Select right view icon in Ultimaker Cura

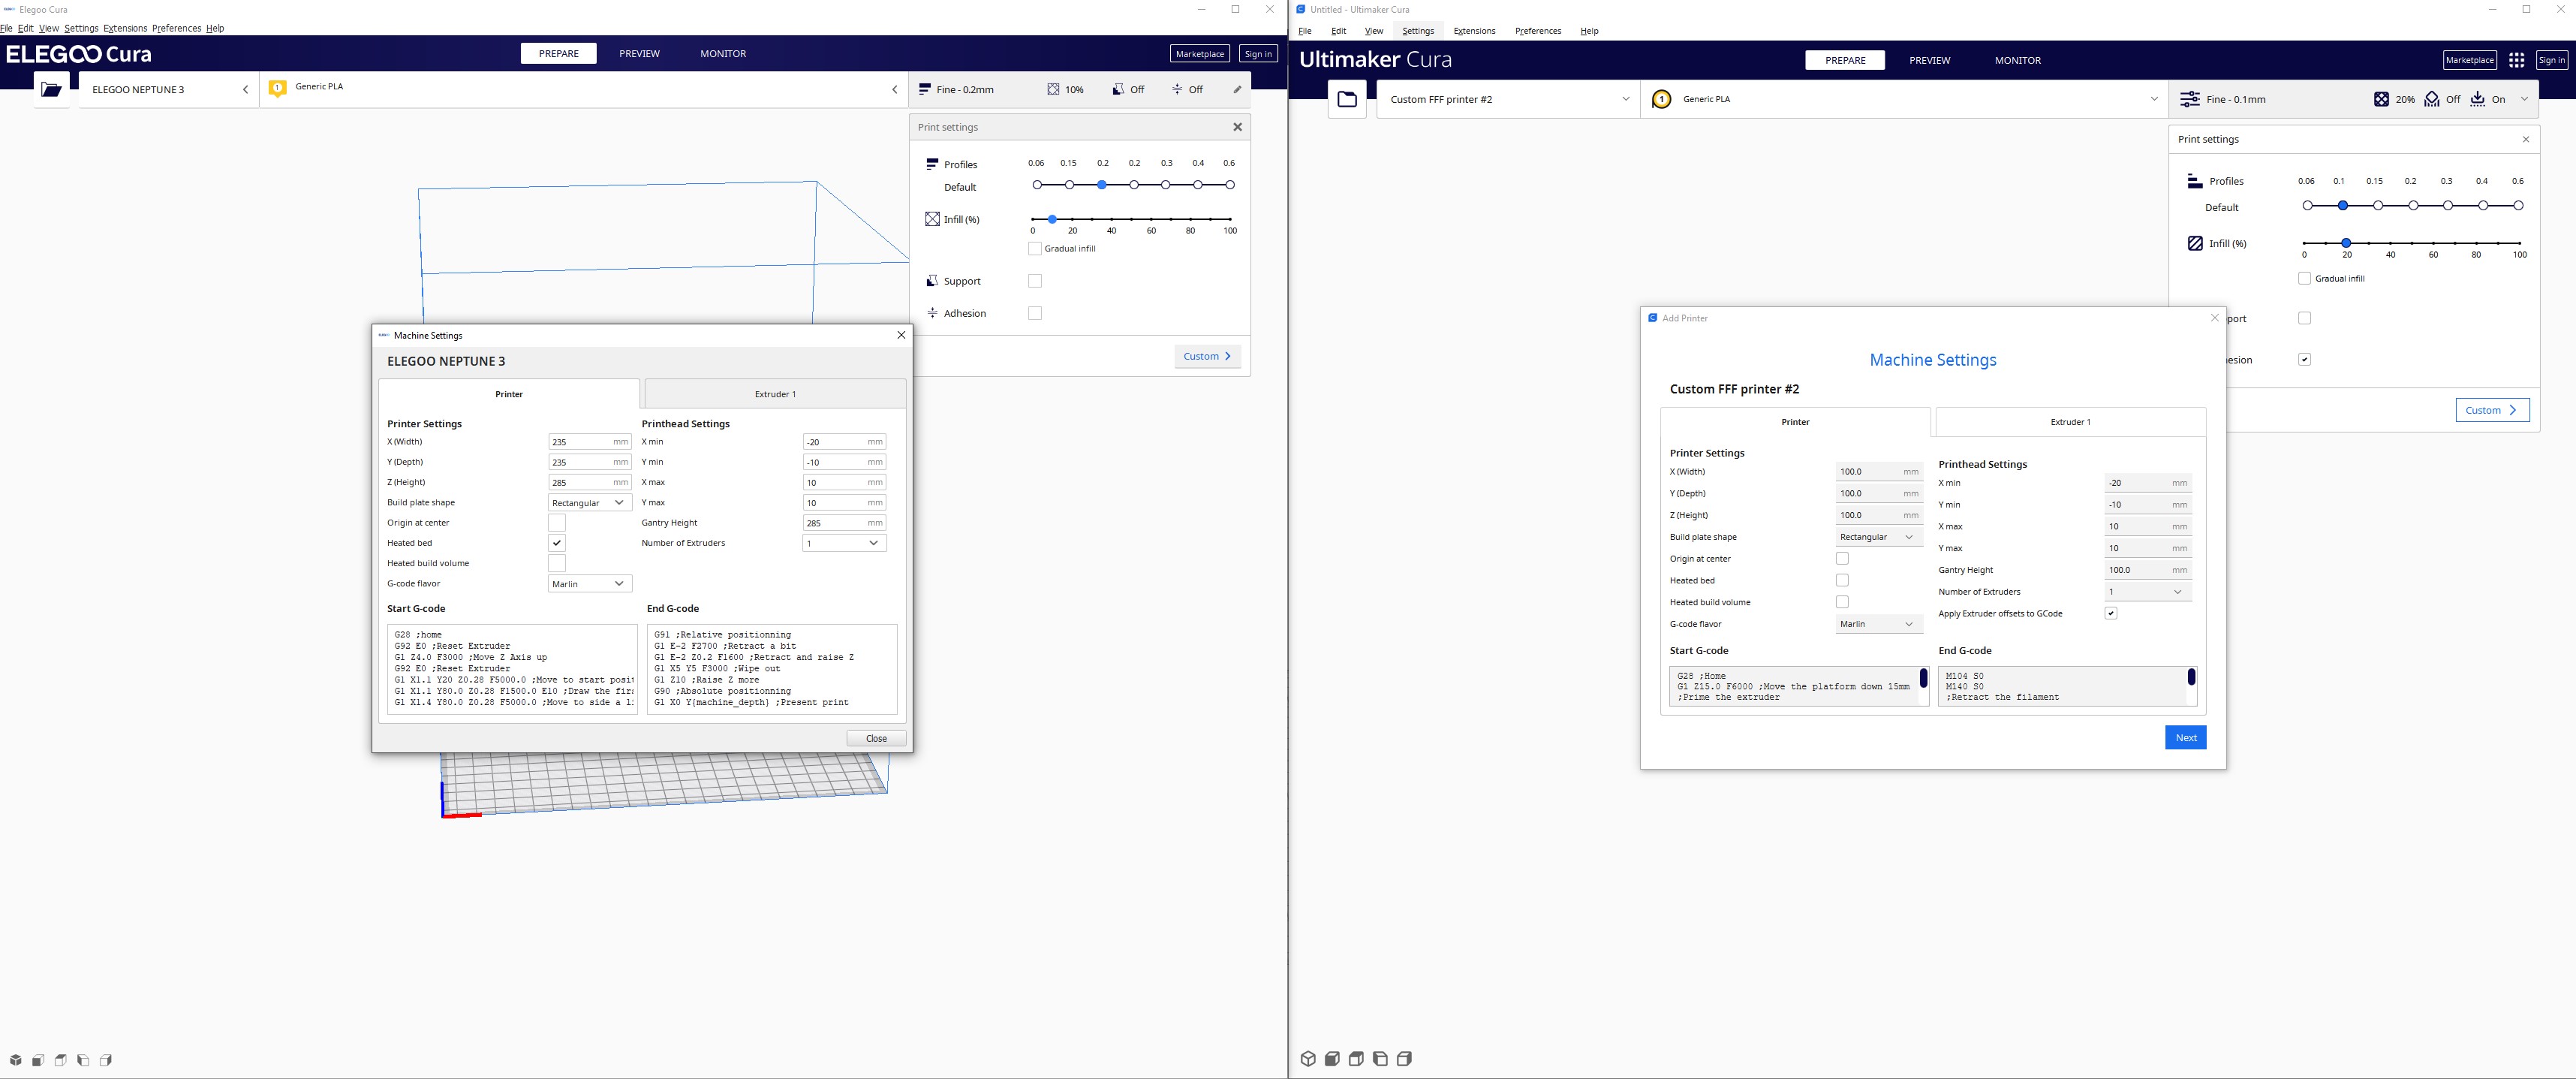coord(1404,1059)
